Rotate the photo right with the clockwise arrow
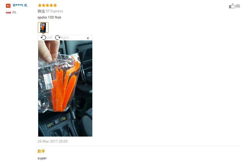Viewport: 249px width, 165px height. (58, 38)
